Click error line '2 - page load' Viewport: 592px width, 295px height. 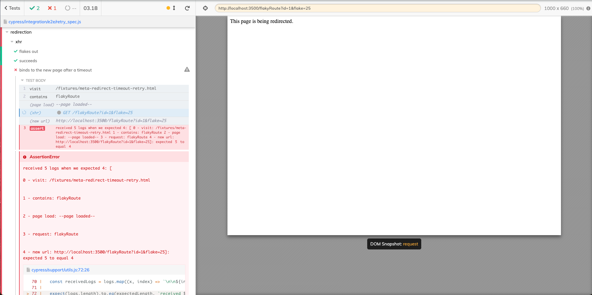pos(59,216)
